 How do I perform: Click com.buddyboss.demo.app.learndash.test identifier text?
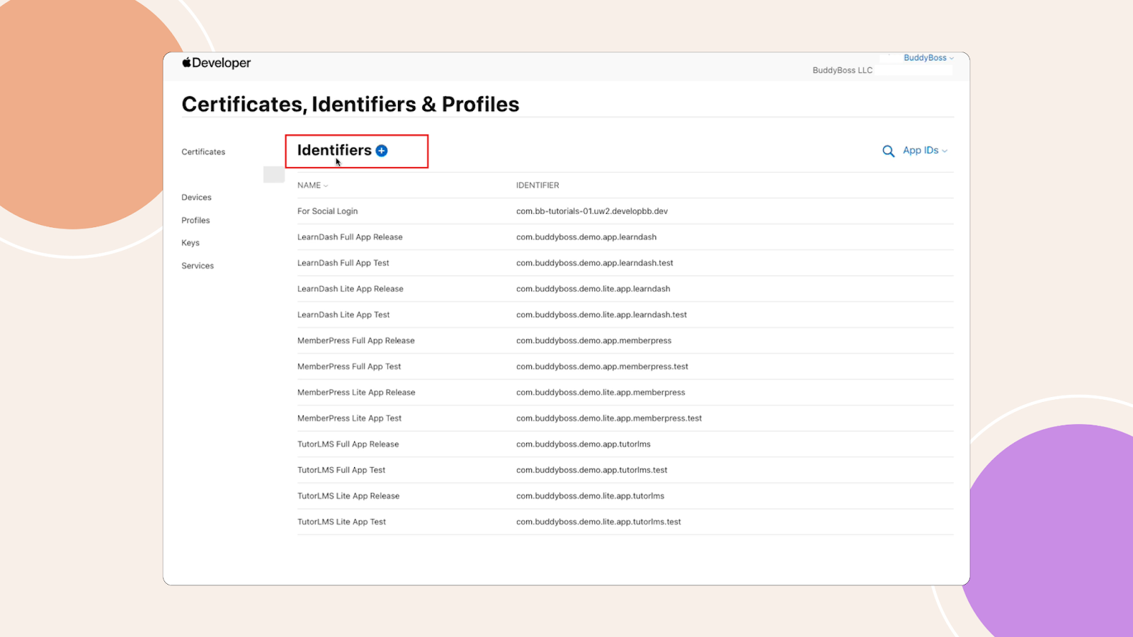[x=595, y=263]
